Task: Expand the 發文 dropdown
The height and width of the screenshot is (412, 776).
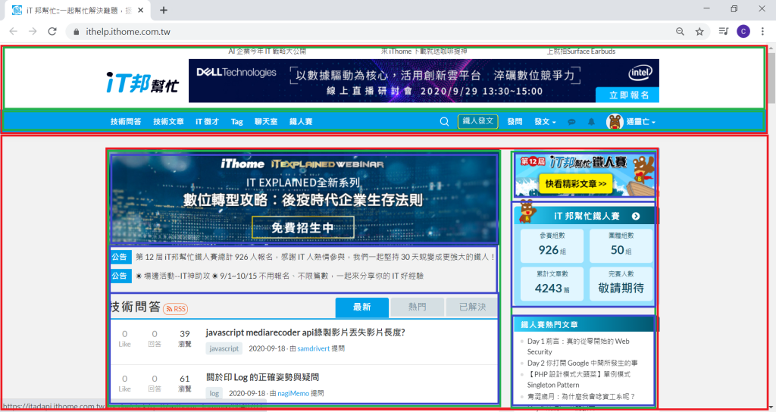Action: click(x=545, y=122)
